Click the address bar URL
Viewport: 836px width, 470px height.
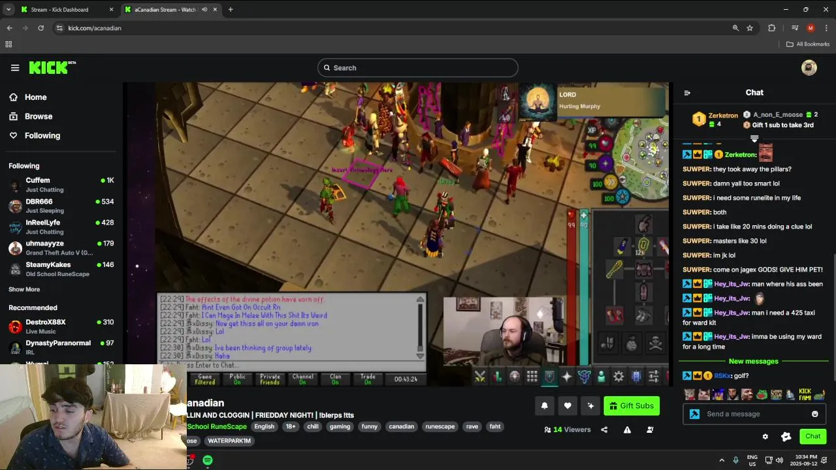[x=95, y=28]
